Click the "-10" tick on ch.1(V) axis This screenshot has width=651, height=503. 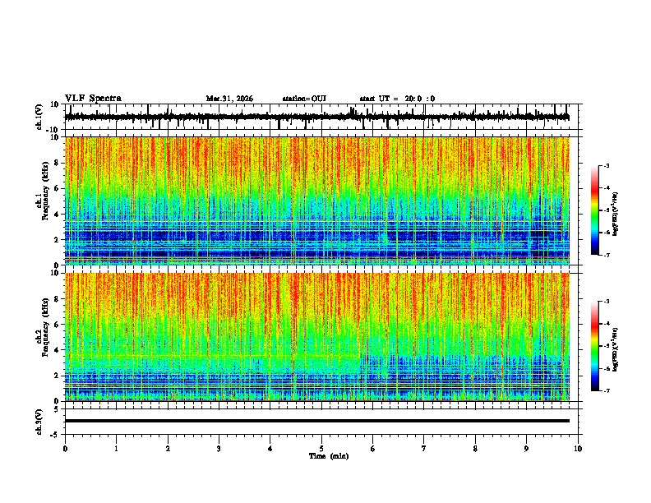point(53,130)
